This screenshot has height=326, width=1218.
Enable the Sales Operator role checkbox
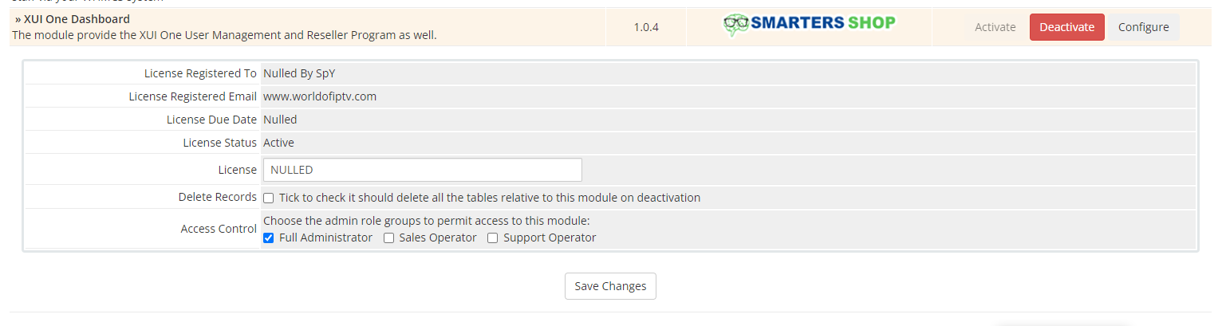click(388, 238)
